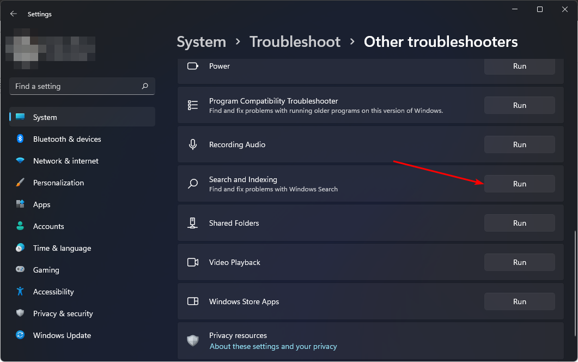Open Gaming settings
The width and height of the screenshot is (578, 362).
pos(82,269)
